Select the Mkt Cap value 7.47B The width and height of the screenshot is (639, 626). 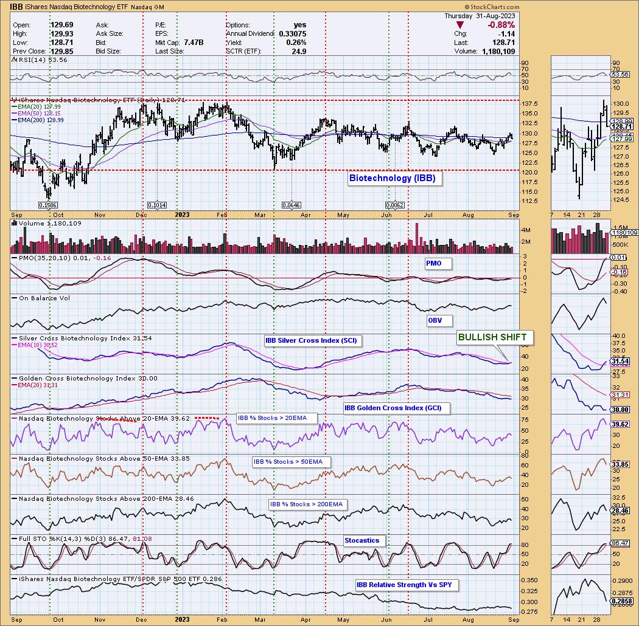tap(194, 43)
